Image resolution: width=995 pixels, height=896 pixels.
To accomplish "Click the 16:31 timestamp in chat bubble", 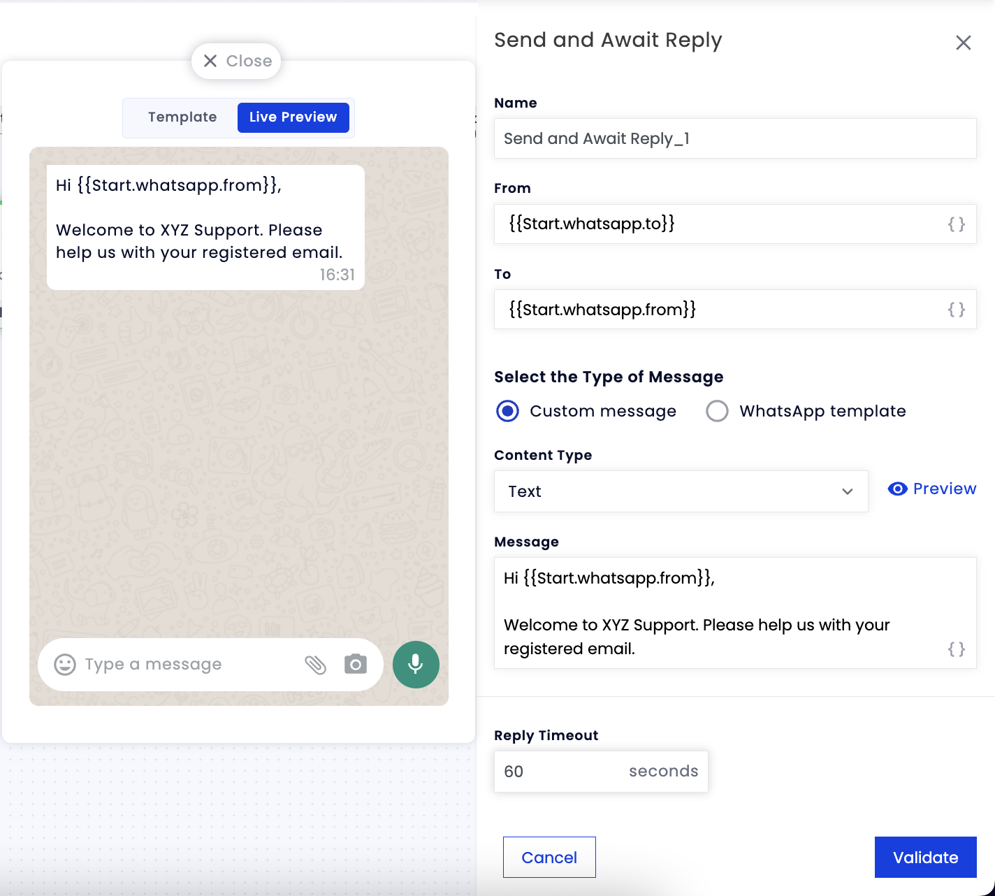I will click(x=337, y=275).
